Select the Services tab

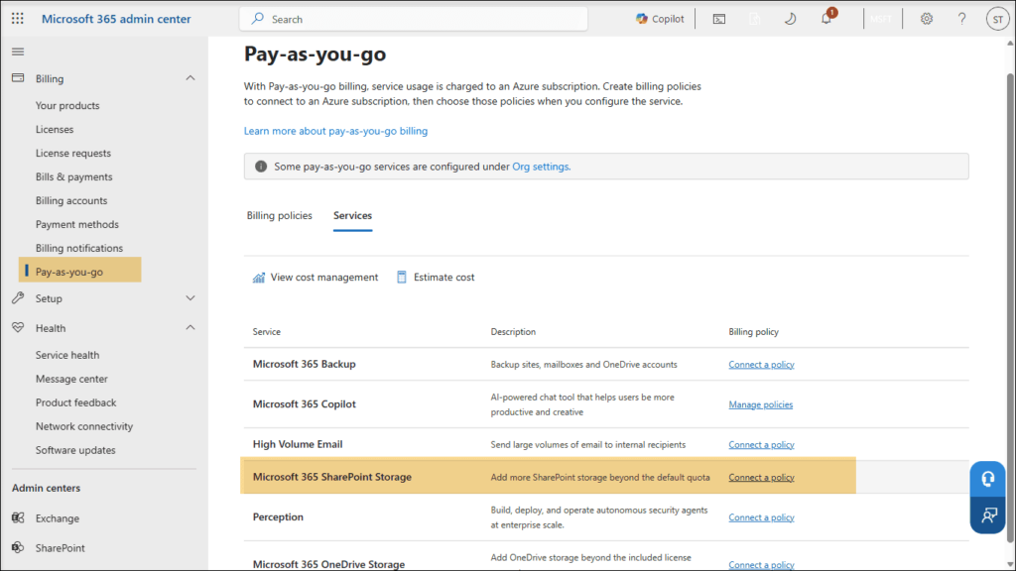point(352,215)
